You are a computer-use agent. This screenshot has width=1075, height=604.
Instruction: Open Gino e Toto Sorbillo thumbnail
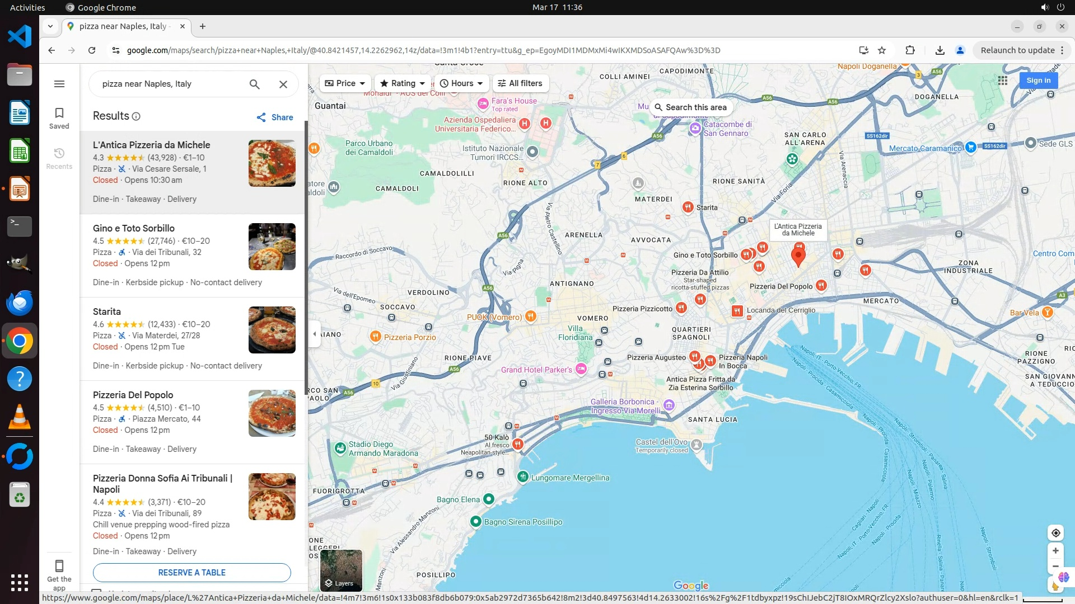272,247
